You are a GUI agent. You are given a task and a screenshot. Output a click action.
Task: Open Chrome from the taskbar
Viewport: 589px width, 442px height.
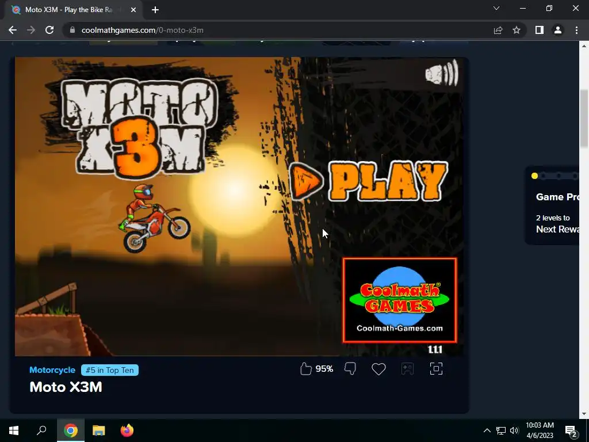coord(71,430)
